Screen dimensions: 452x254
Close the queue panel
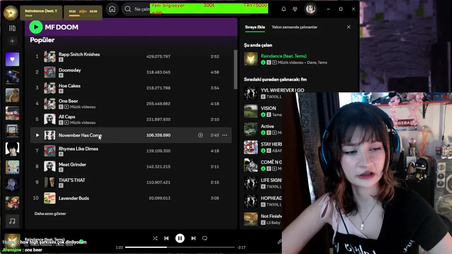[x=349, y=27]
